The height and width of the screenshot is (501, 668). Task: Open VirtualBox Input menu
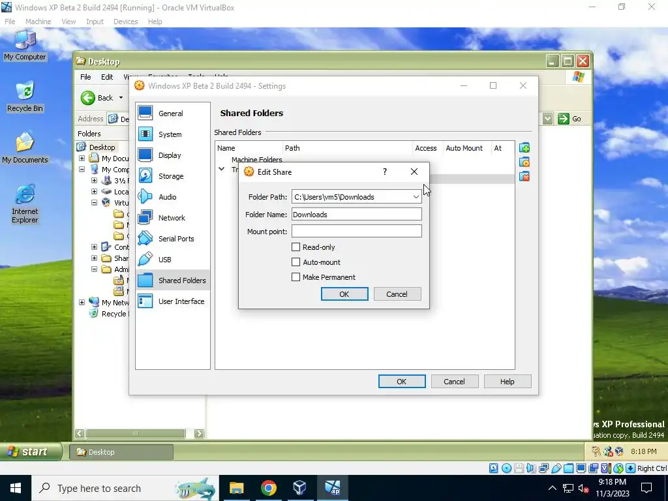pyautogui.click(x=95, y=22)
